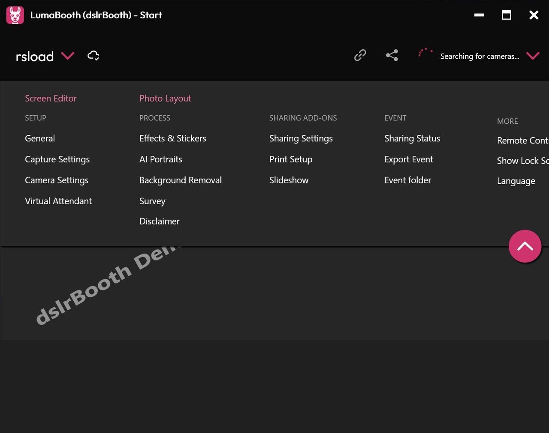Click the SHARING ADD-ONS heading
Image resolution: width=549 pixels, height=433 pixels.
(x=303, y=118)
